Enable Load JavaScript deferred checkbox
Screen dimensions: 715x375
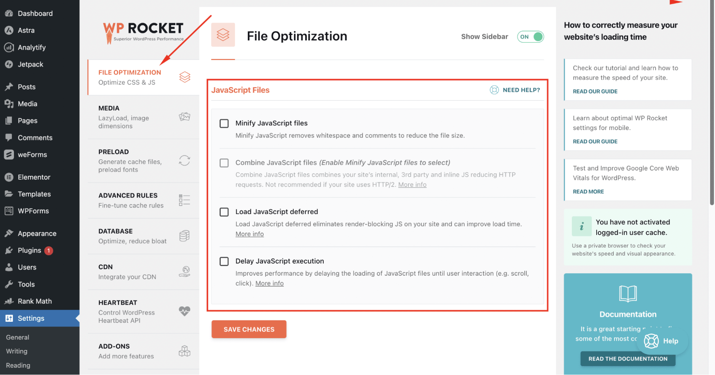pos(224,212)
